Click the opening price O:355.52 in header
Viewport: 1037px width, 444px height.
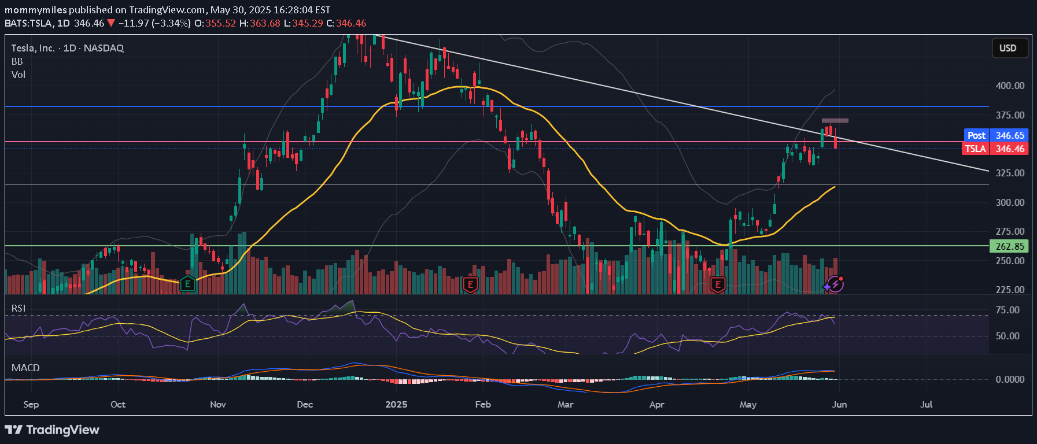[215, 23]
